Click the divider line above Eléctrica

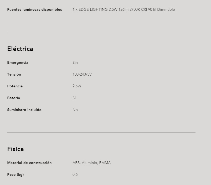pos(101,32)
